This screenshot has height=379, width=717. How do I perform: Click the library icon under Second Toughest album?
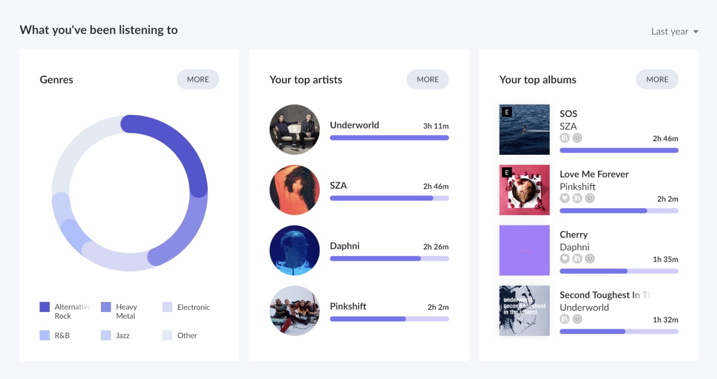click(565, 319)
